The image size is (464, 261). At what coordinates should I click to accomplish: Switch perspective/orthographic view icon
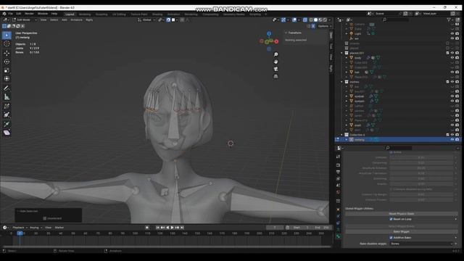275,76
